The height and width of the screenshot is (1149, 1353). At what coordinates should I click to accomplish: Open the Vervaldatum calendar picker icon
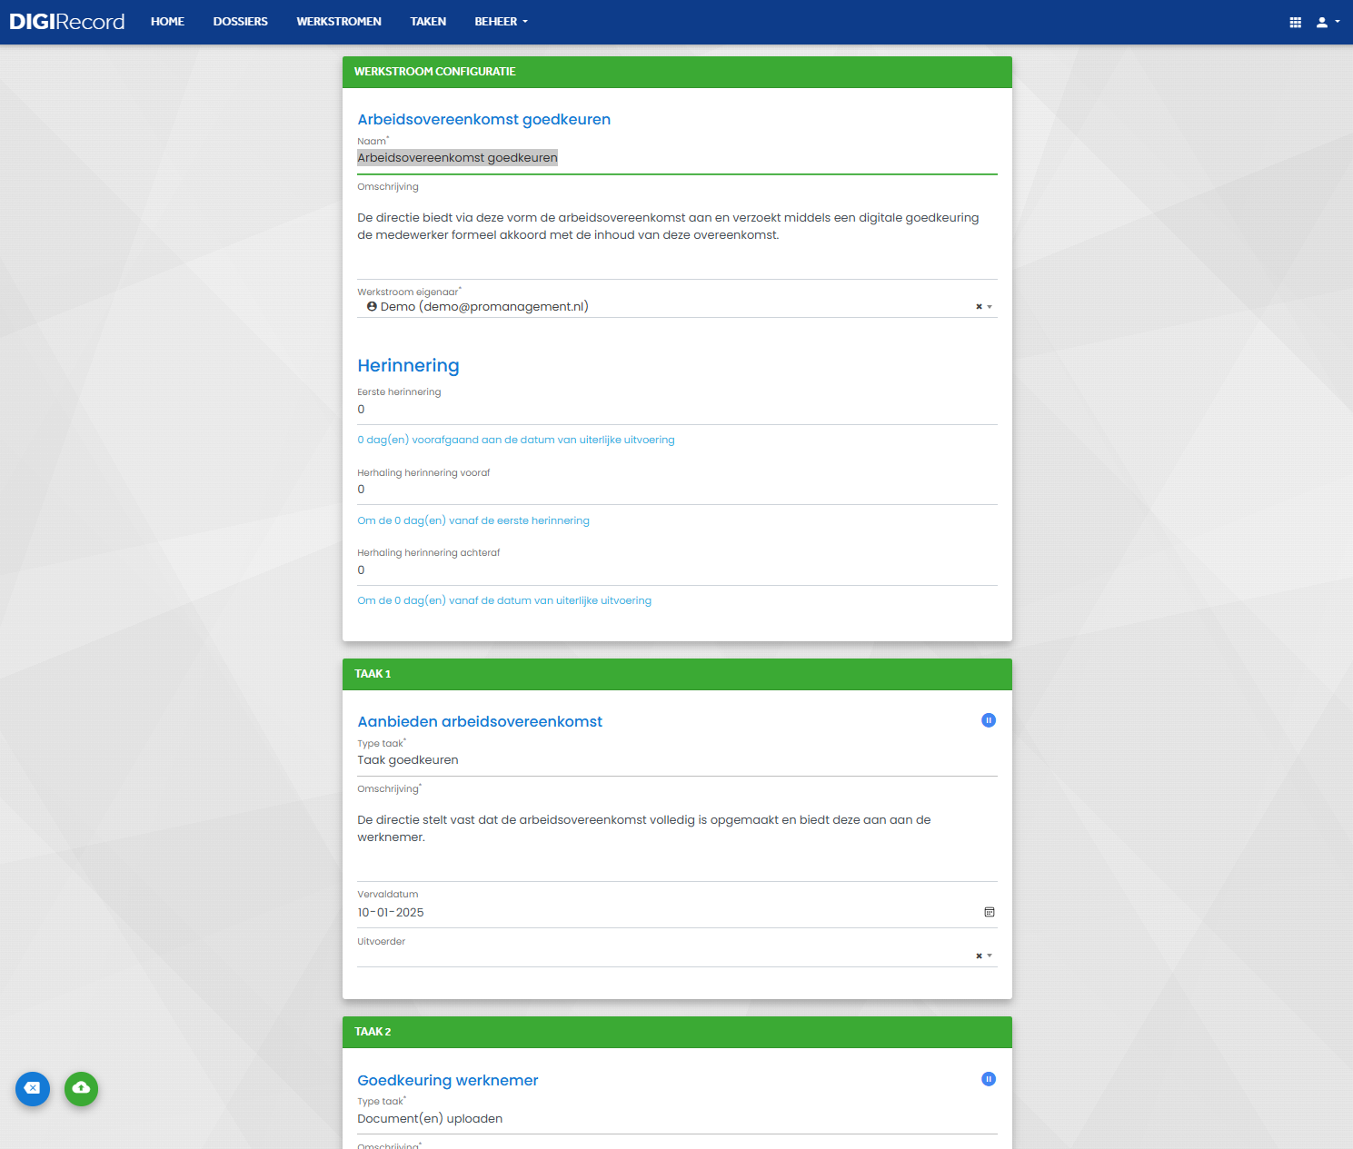pyautogui.click(x=990, y=912)
